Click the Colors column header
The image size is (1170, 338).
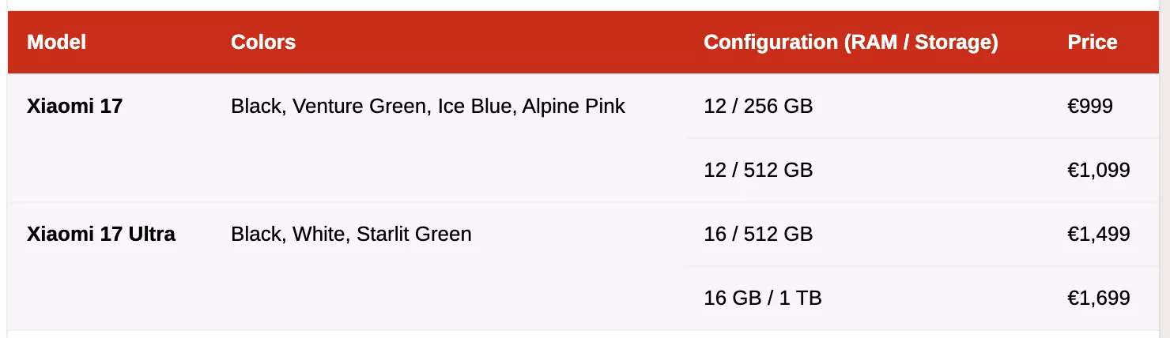[263, 43]
